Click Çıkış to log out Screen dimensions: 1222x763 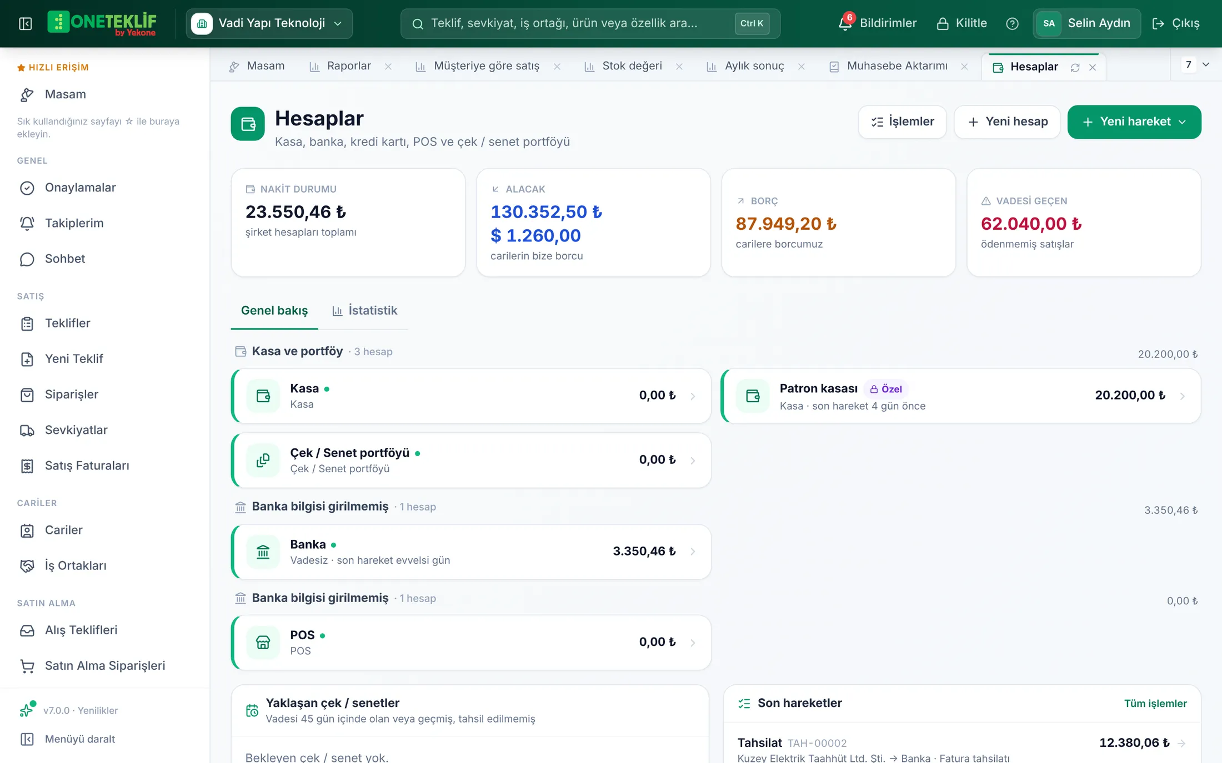point(1176,23)
